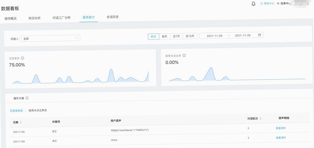Expand the 机器人 dropdown set to 全部
Image resolution: width=314 pixels, height=148 pixels.
click(51, 38)
